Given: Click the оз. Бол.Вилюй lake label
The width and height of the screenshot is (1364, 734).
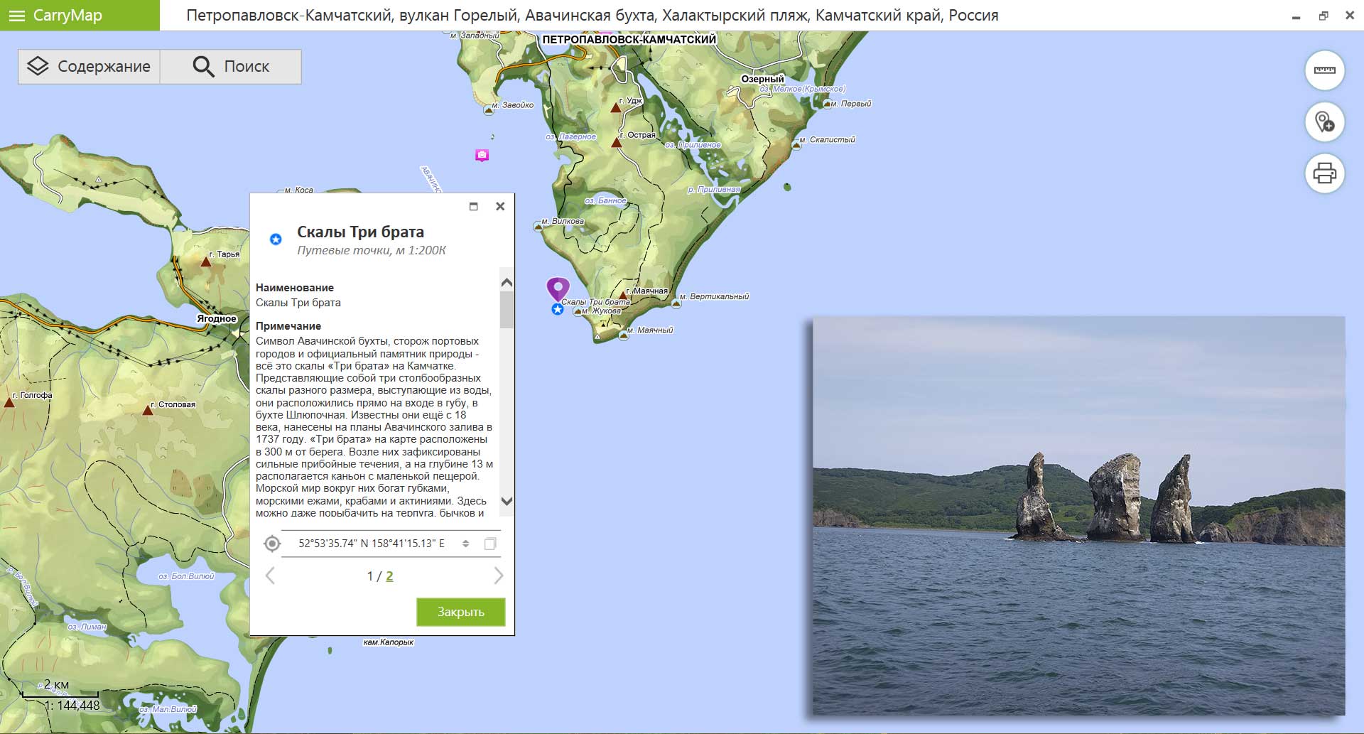Looking at the screenshot, I should [186, 576].
